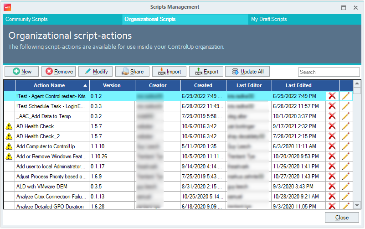Click red X for 'Add user to local Administrator...'
365x229 pixels.
[x=332, y=166]
